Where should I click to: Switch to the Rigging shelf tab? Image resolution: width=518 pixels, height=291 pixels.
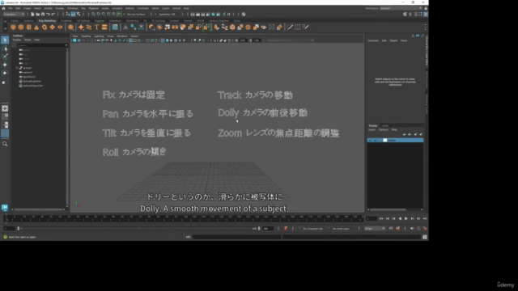point(99,21)
